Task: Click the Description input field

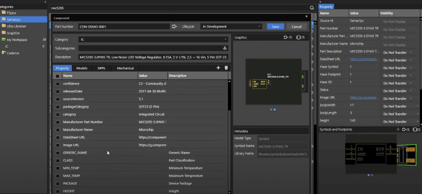Action: pyautogui.click(x=154, y=57)
